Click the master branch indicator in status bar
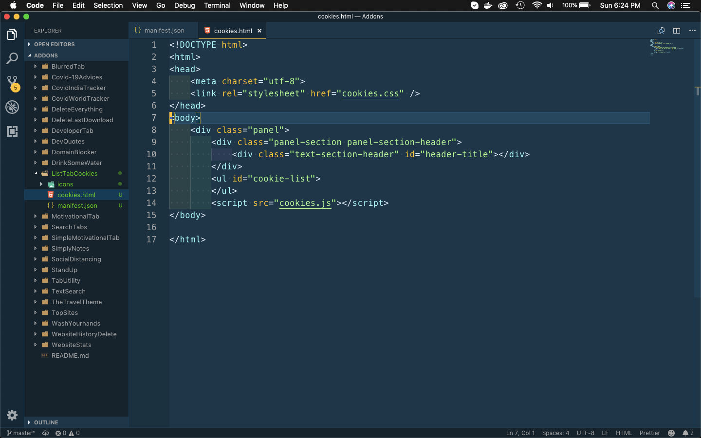The width and height of the screenshot is (701, 438). point(21,433)
